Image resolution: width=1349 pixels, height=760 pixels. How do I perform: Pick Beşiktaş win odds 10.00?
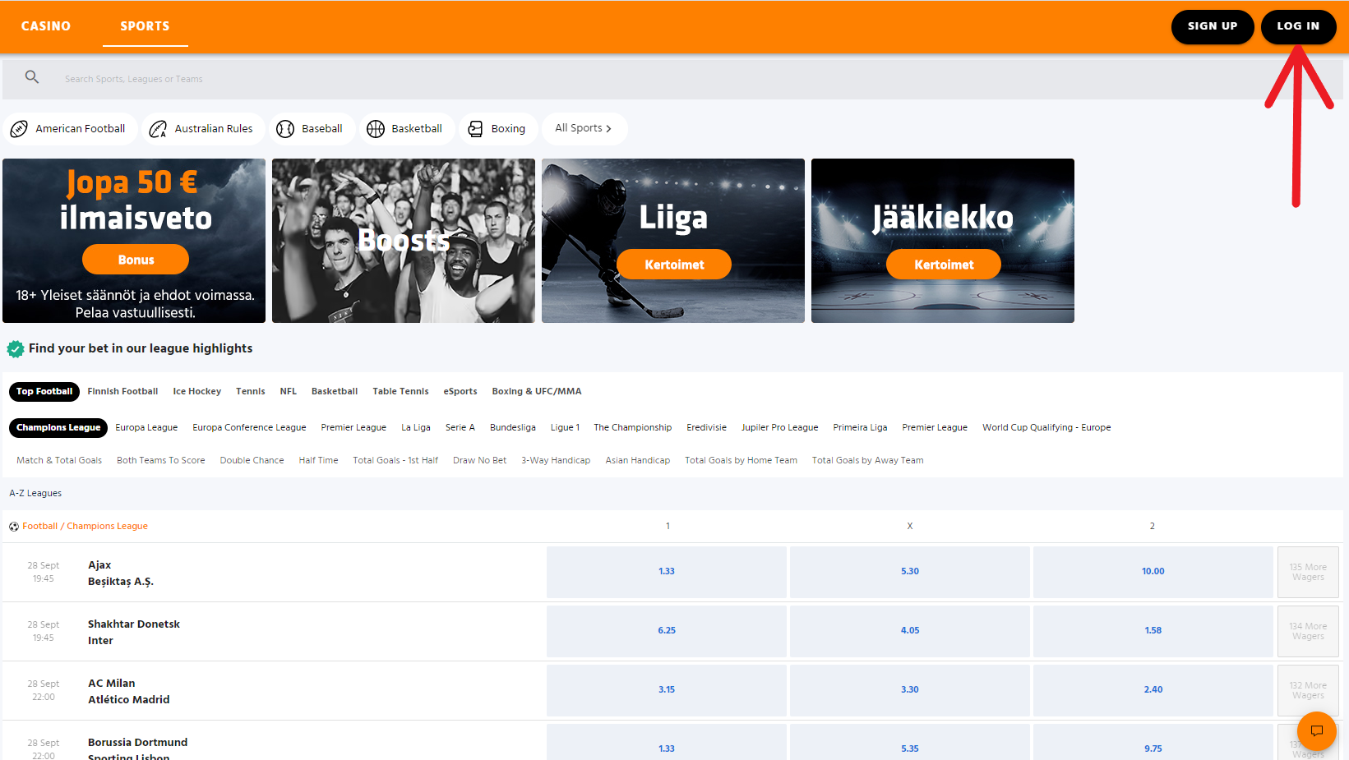[x=1153, y=572]
